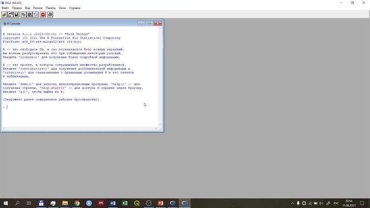Minimize the R Console child window
Screen dimensions: 370x208
point(141,23)
